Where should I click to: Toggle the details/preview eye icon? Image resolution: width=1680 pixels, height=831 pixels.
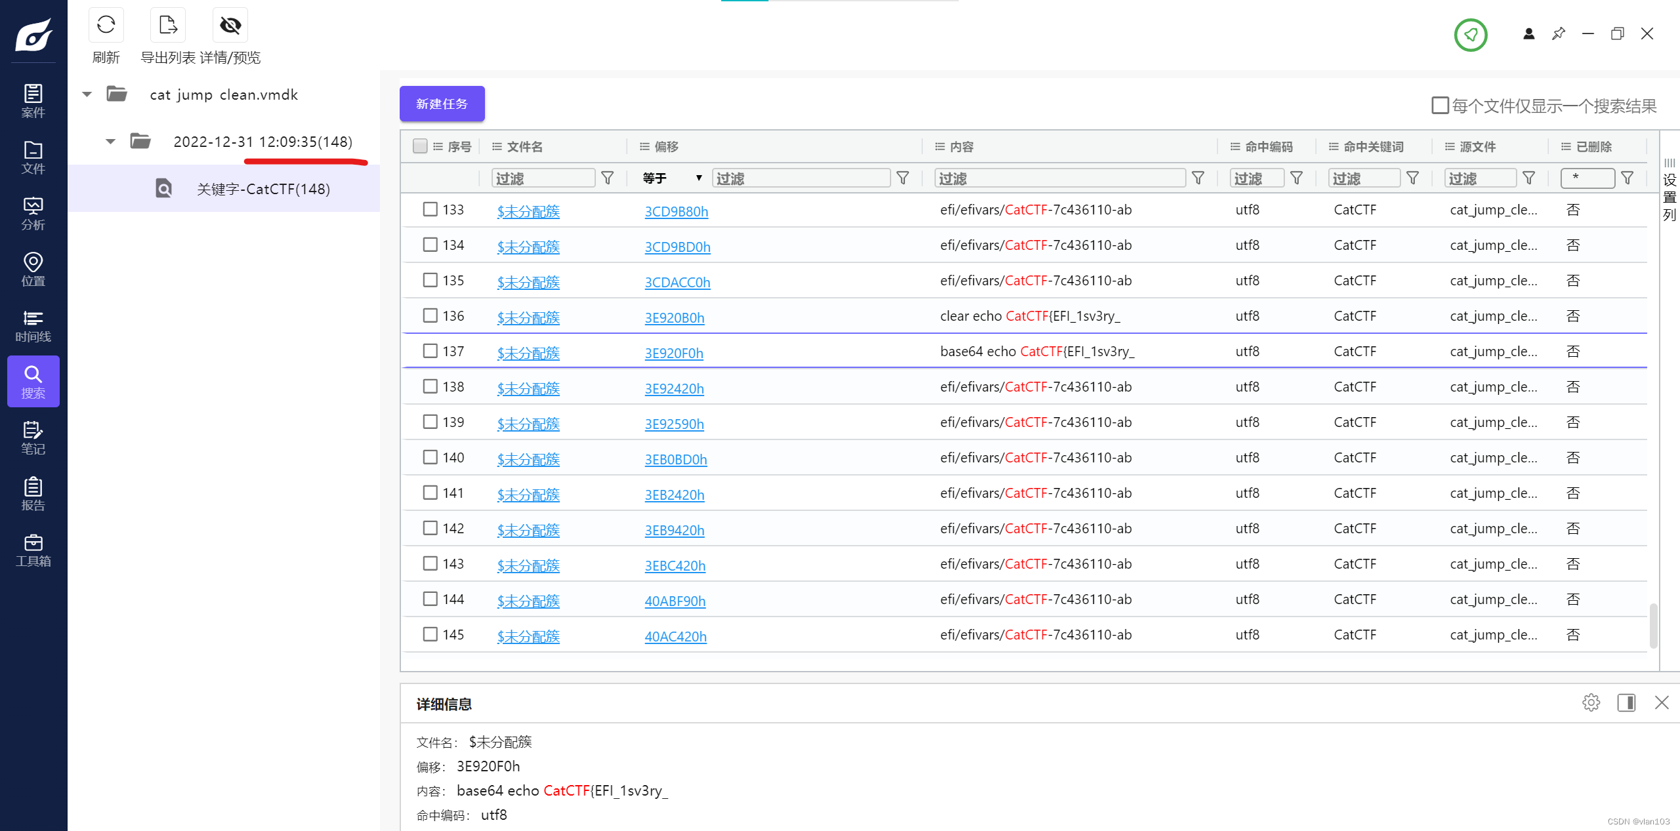pyautogui.click(x=230, y=26)
